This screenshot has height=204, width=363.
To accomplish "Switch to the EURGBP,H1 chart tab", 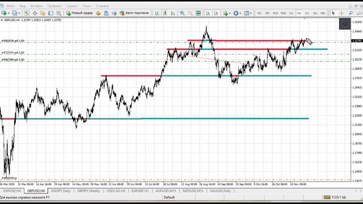I will tap(140, 191).
